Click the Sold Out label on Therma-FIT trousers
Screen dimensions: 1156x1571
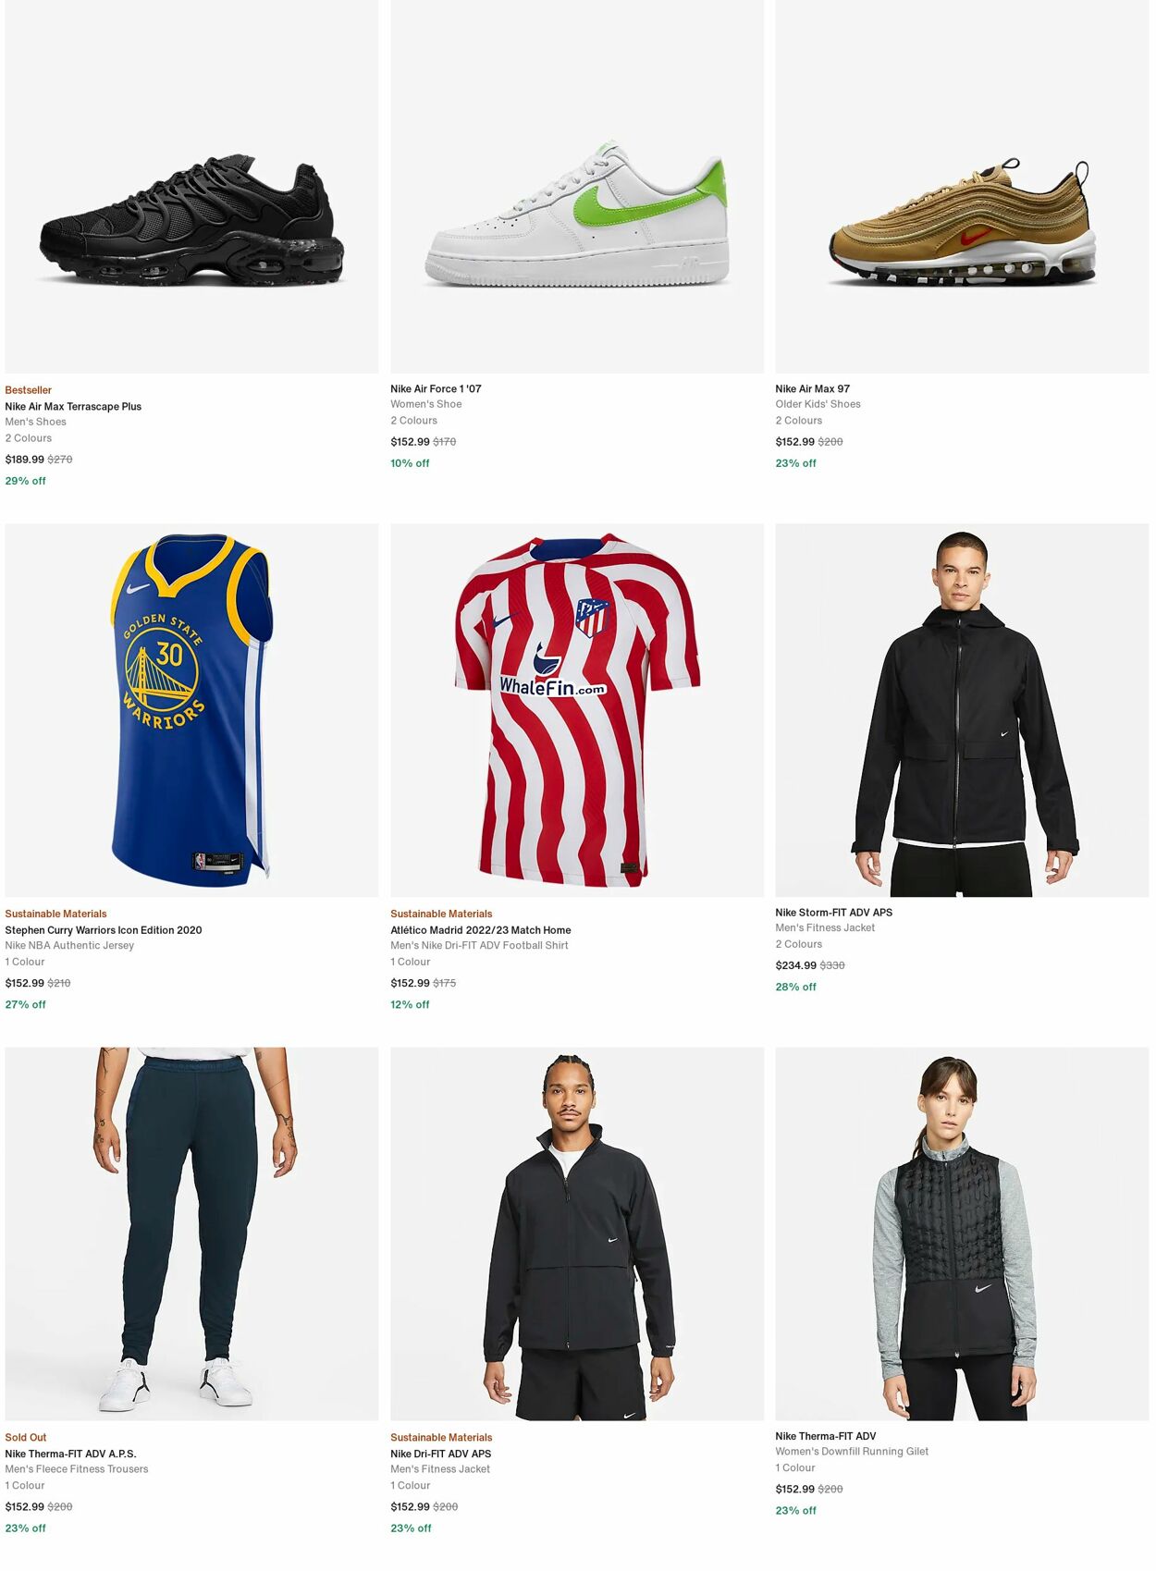point(27,1437)
